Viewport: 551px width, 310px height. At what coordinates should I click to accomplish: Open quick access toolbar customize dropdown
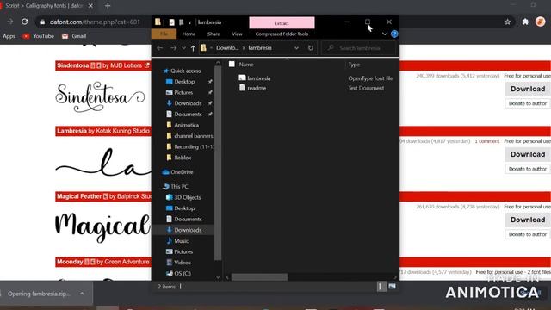pos(189,22)
